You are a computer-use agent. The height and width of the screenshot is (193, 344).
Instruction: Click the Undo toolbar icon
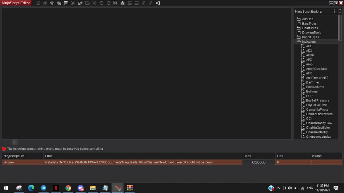101,3
